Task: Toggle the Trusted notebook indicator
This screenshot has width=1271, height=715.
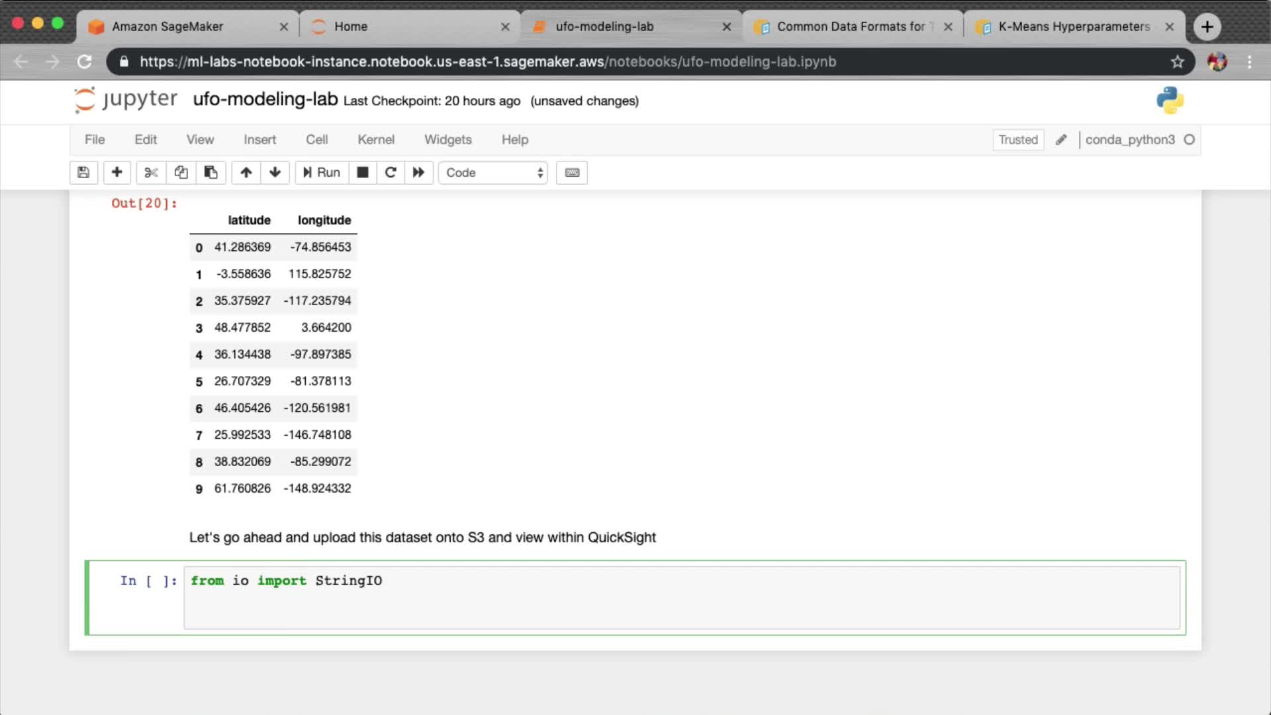Action: point(1017,140)
